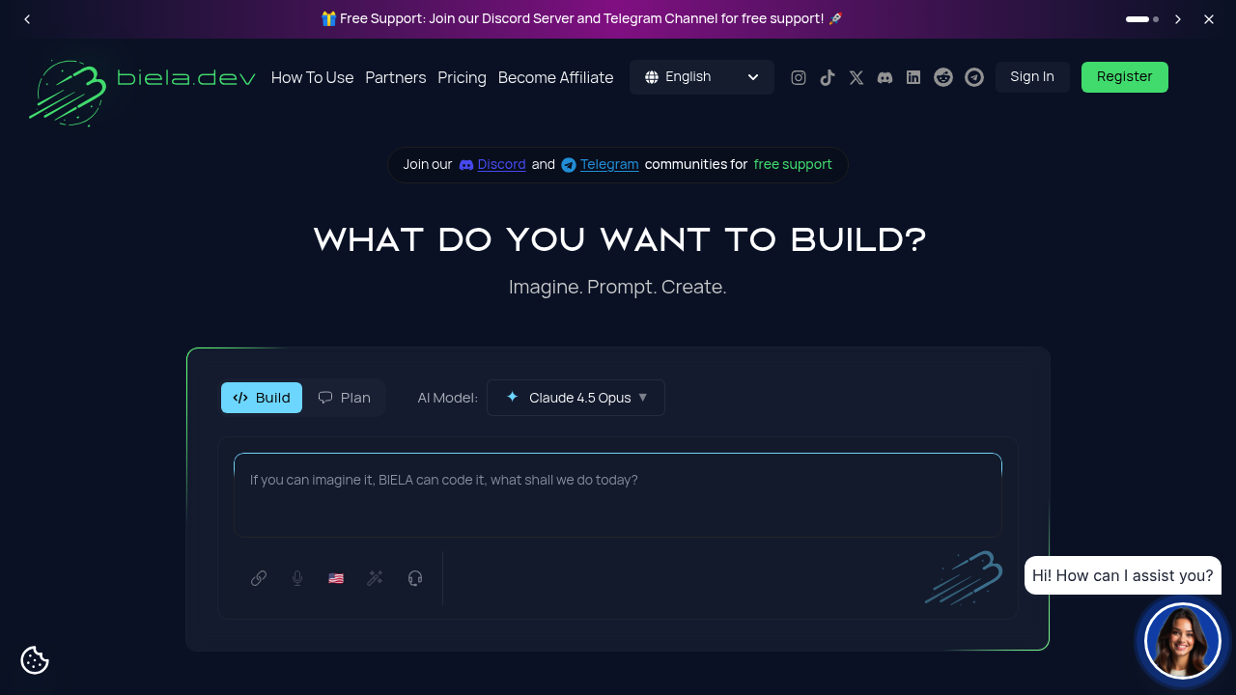
Task: Open the LinkedIn page icon
Action: pos(913,77)
